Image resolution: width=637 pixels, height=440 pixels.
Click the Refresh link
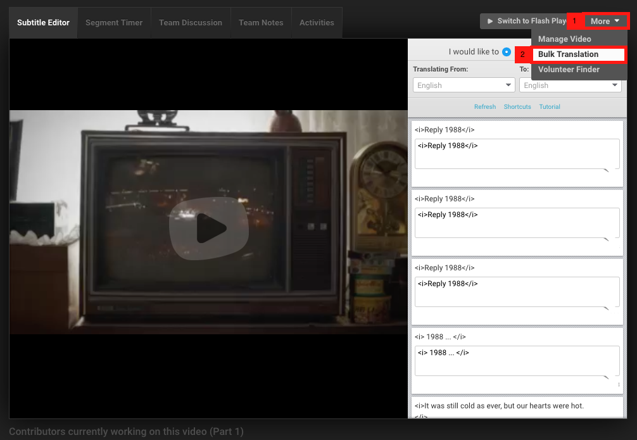point(484,107)
